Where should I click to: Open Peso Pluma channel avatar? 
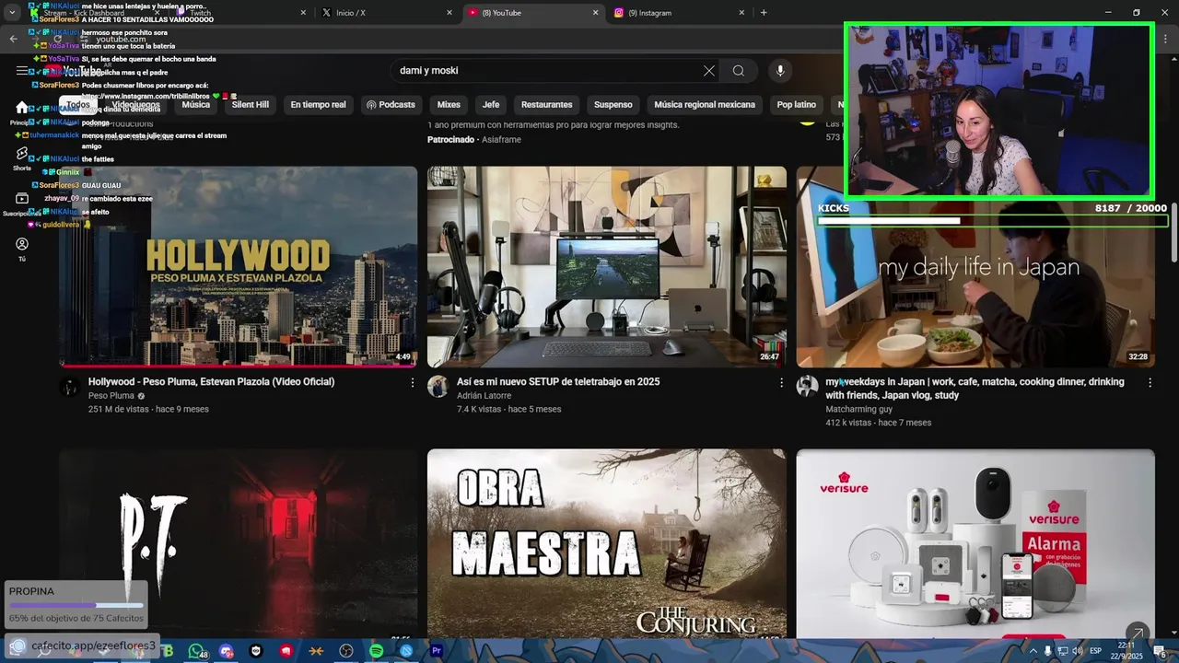pyautogui.click(x=70, y=387)
